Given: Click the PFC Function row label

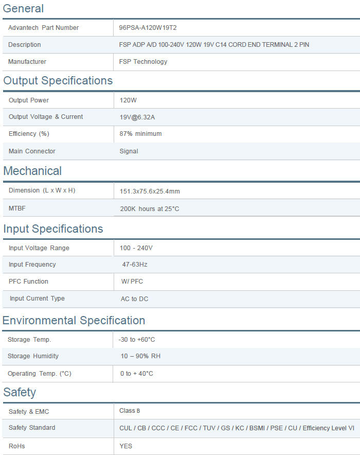Looking at the screenshot, I should [x=28, y=282].
